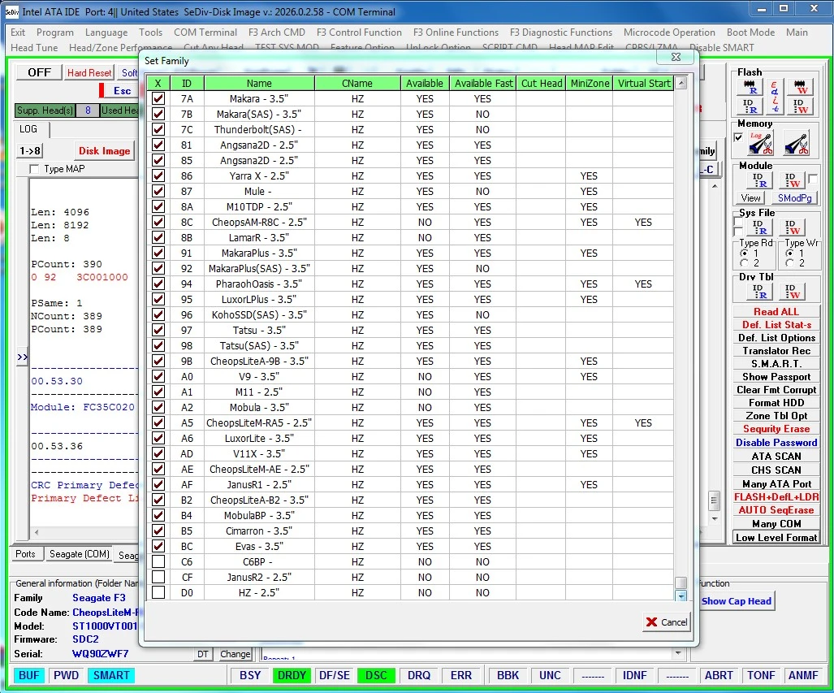This screenshot has width=834, height=693.
Task: Click the Set Family list scroll-down arrow
Action: (681, 596)
